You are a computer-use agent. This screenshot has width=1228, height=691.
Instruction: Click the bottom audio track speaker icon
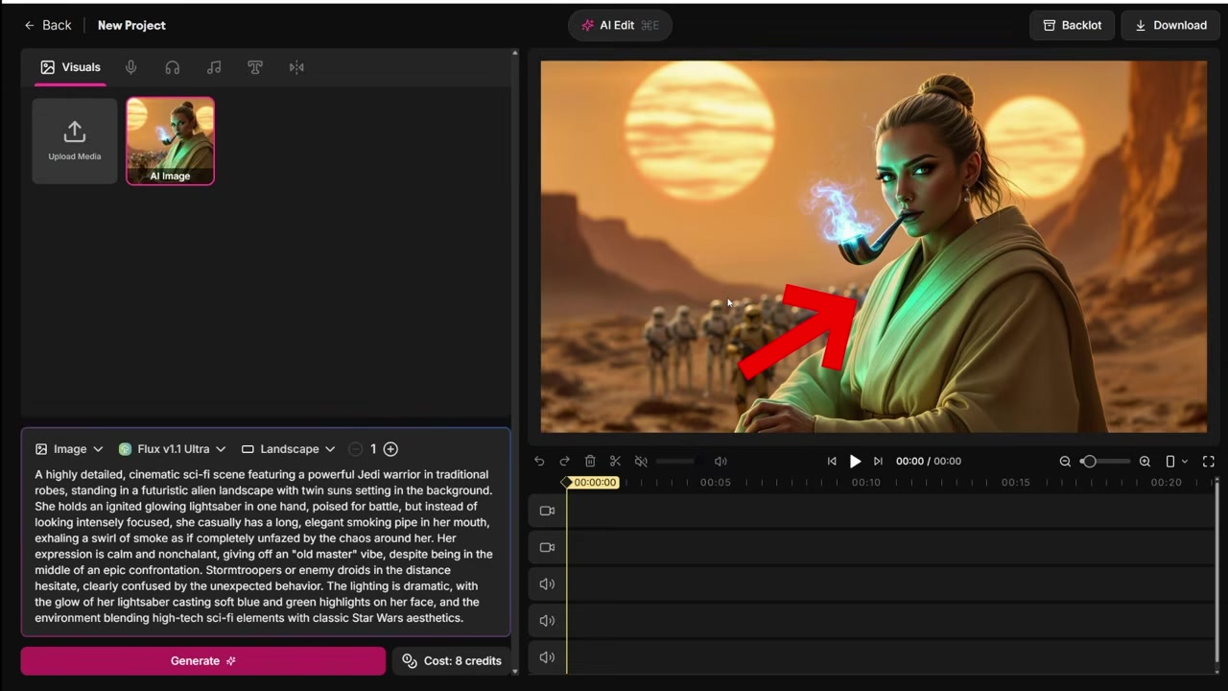pyautogui.click(x=547, y=657)
